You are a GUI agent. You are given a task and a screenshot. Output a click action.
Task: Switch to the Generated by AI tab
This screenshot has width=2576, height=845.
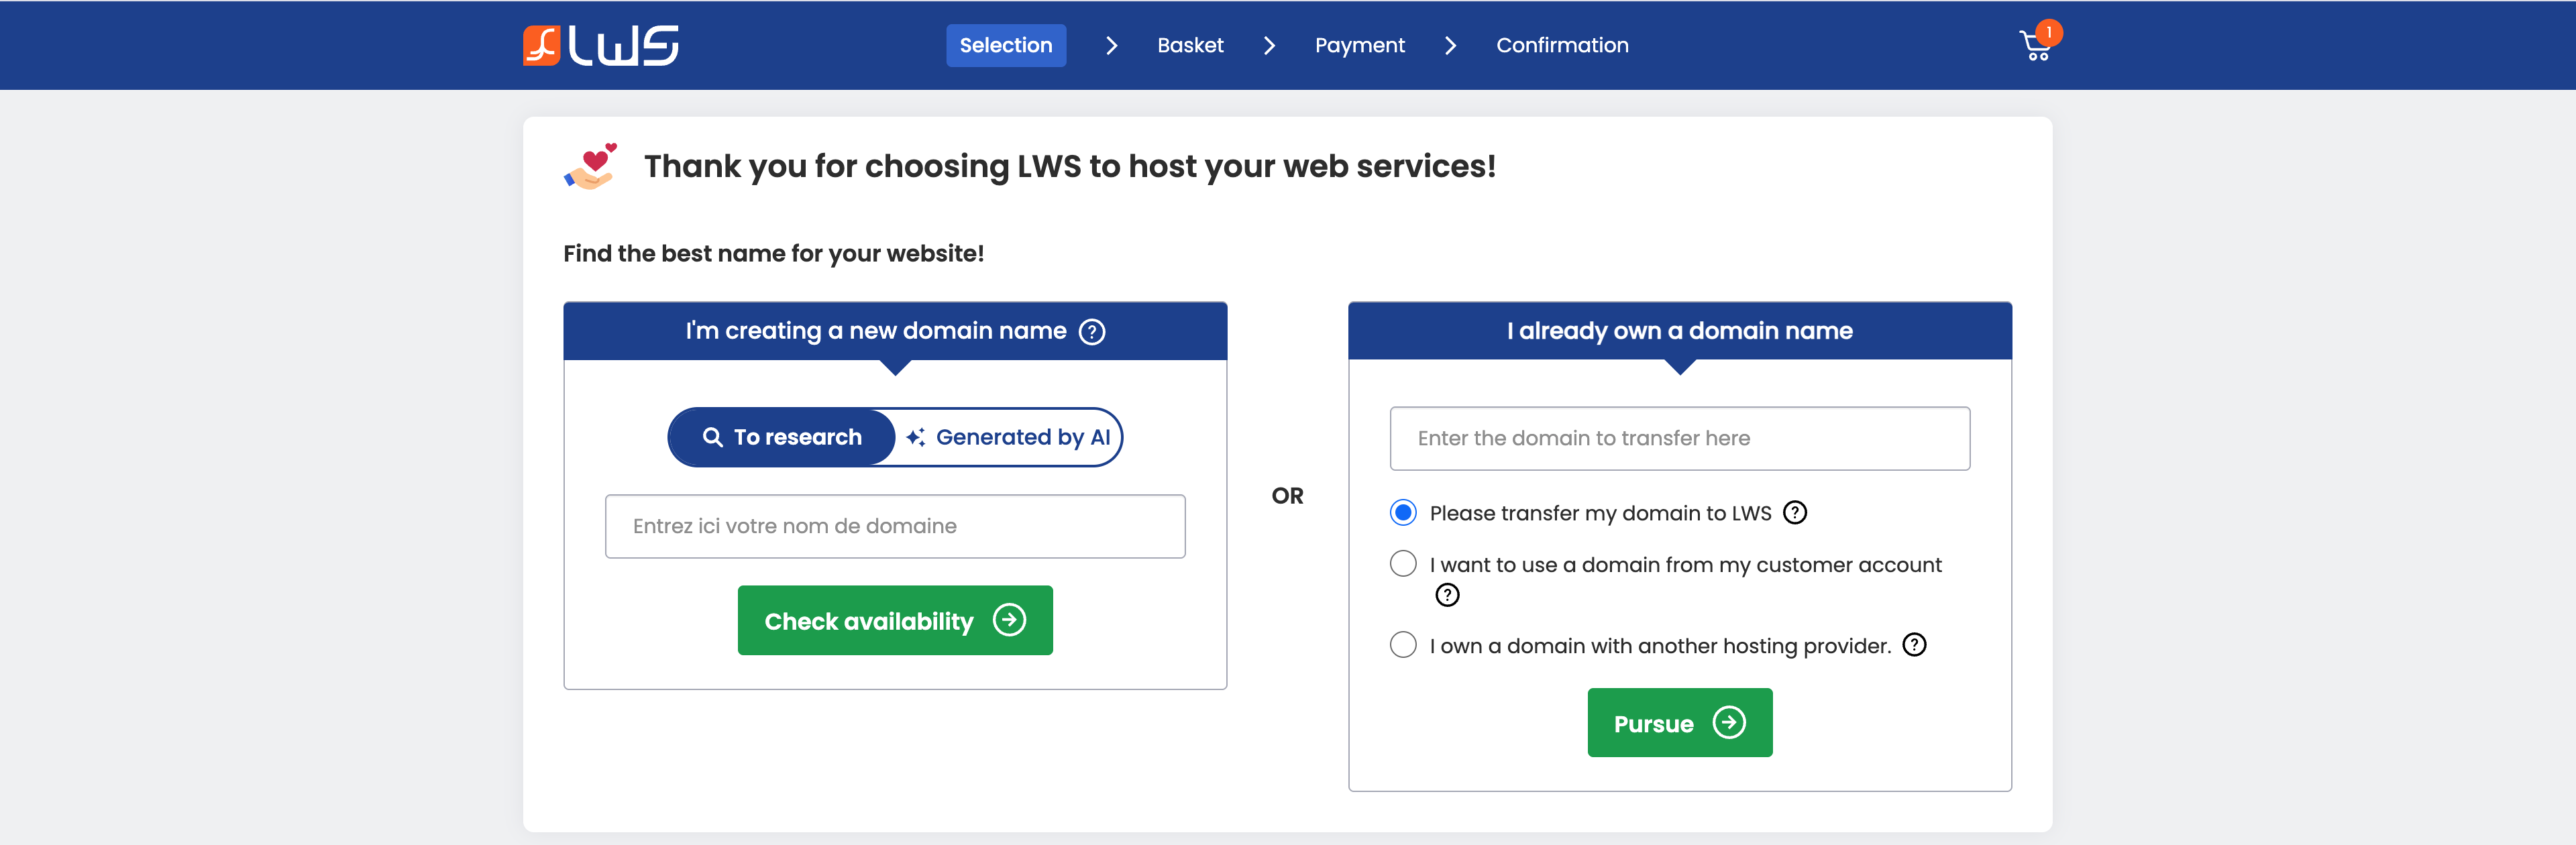point(1008,437)
